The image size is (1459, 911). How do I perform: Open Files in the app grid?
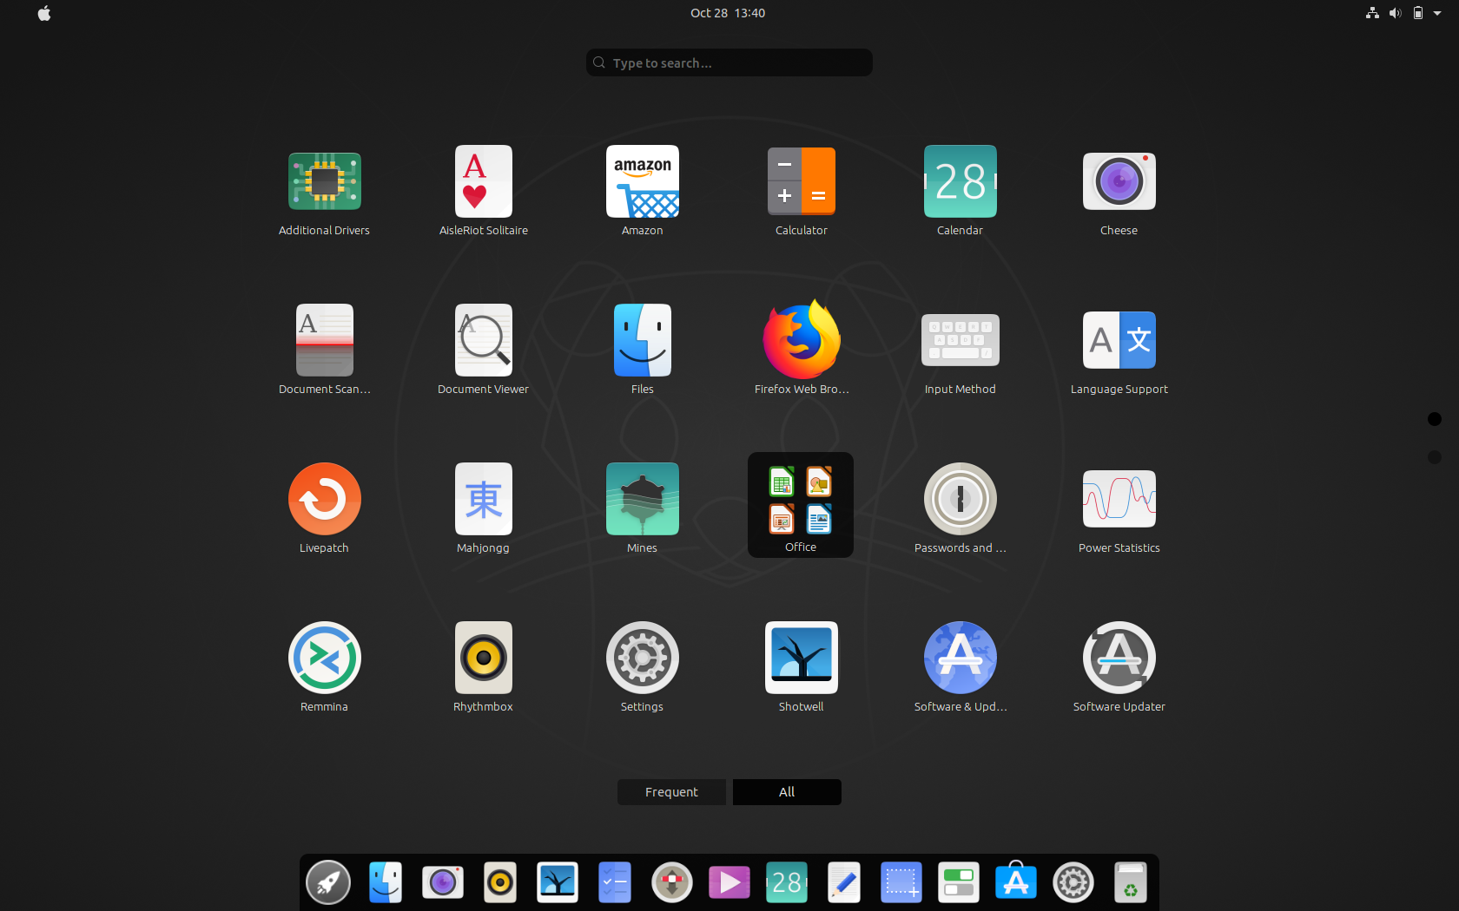(x=643, y=340)
